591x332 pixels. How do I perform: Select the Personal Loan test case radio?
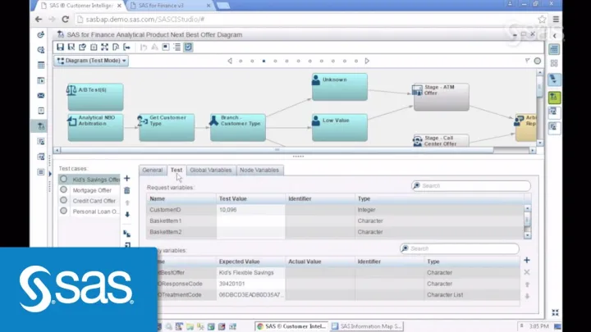point(64,211)
